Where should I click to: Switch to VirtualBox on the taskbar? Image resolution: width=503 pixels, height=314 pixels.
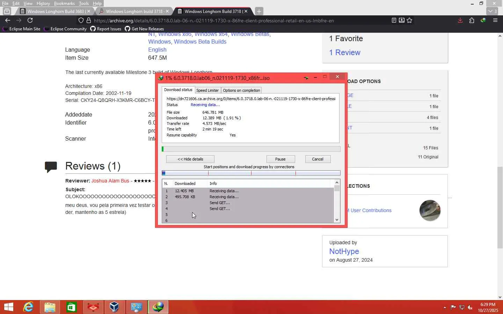point(115,307)
